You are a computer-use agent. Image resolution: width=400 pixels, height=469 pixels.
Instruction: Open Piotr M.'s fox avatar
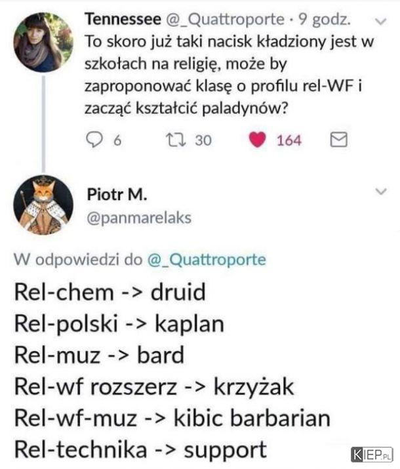point(43,205)
